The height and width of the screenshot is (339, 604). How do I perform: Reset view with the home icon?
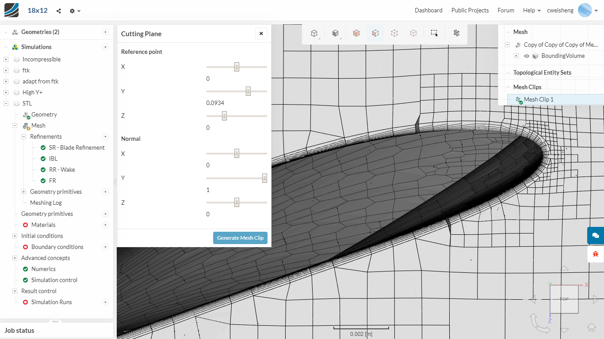tap(592, 327)
